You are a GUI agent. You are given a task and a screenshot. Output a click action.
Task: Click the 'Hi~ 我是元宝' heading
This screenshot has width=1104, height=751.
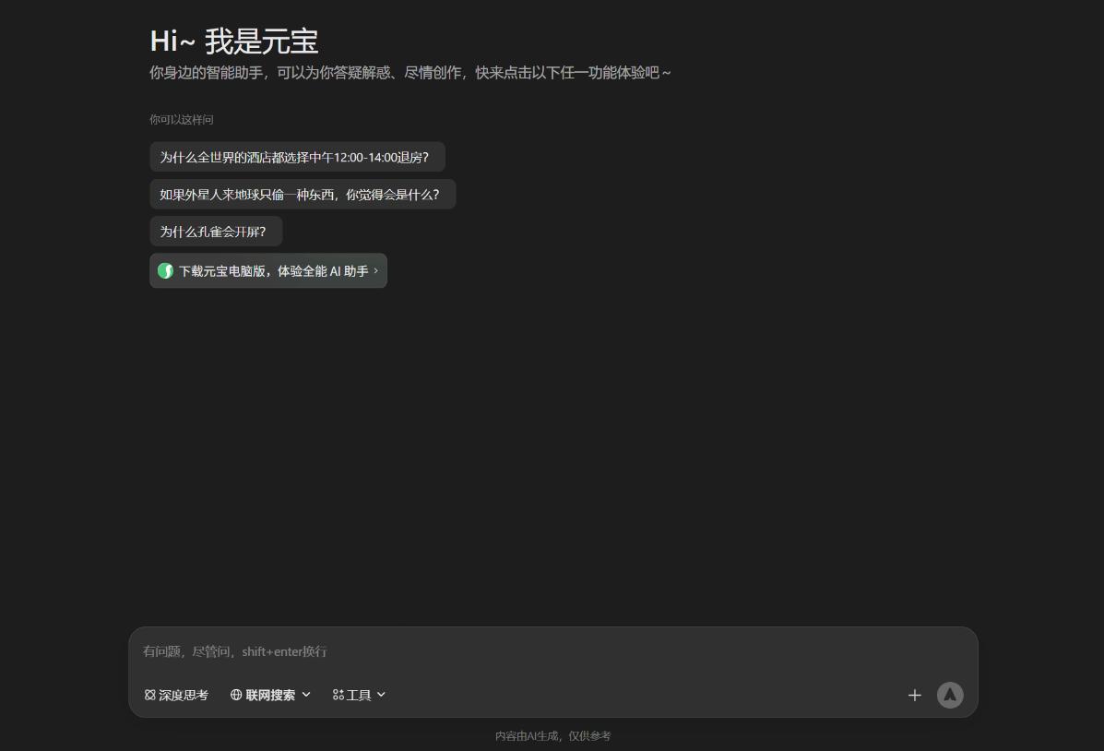pyautogui.click(x=234, y=42)
